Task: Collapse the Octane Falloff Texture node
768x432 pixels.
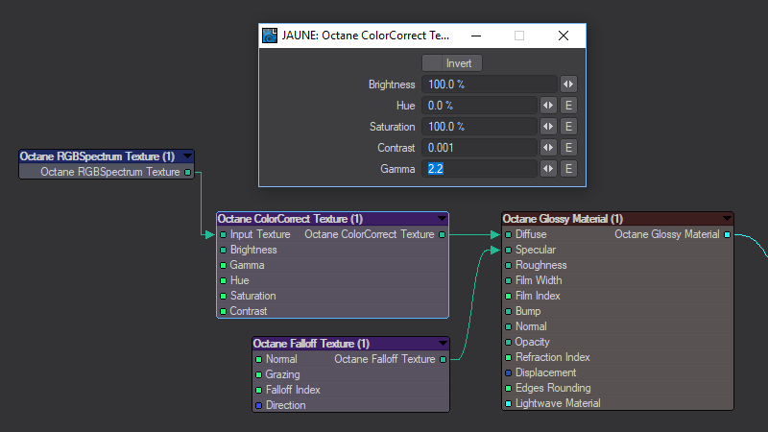Action: (x=443, y=344)
